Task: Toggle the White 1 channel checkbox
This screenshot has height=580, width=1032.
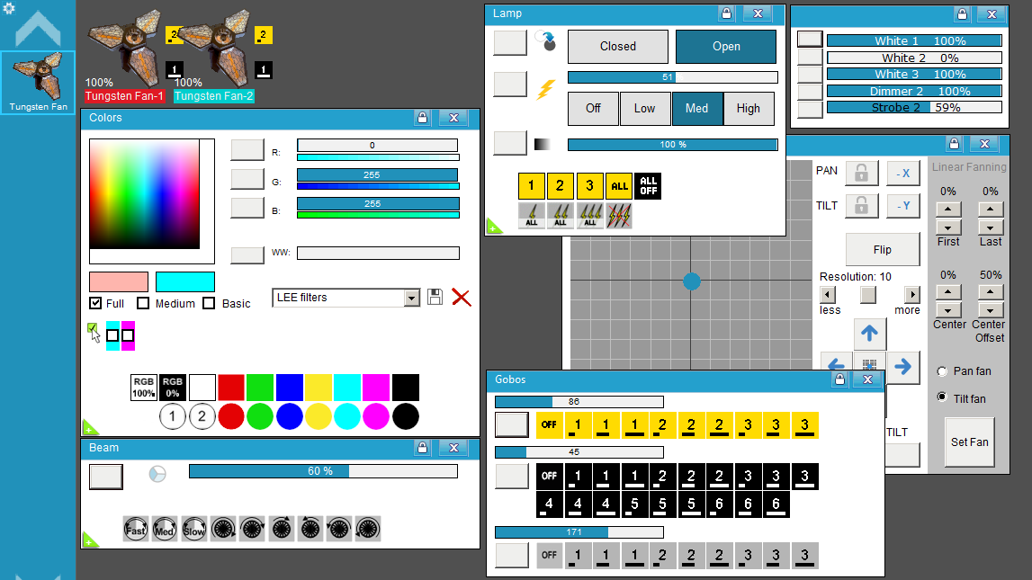Action: point(810,40)
